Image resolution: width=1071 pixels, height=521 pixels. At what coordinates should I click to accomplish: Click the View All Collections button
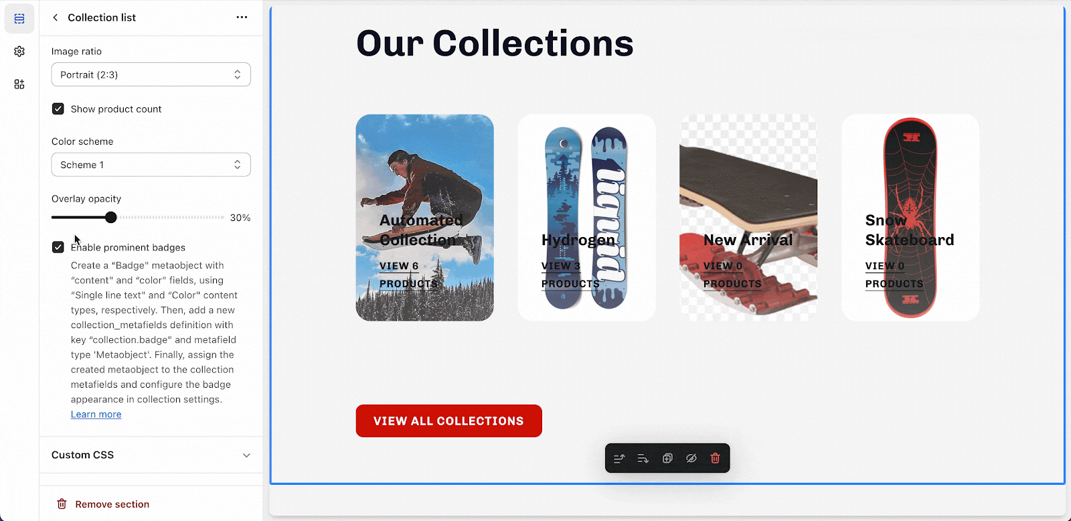(x=449, y=421)
